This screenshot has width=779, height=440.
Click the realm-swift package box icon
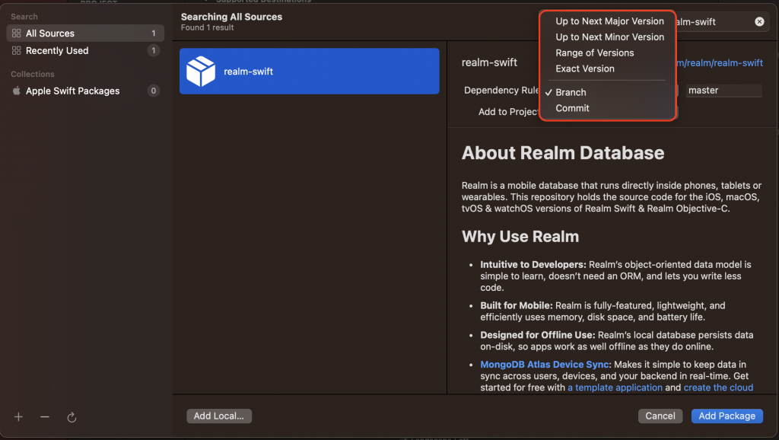[x=201, y=71]
